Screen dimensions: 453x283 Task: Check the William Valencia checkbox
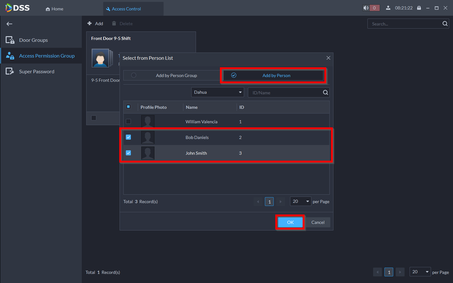coord(128,122)
